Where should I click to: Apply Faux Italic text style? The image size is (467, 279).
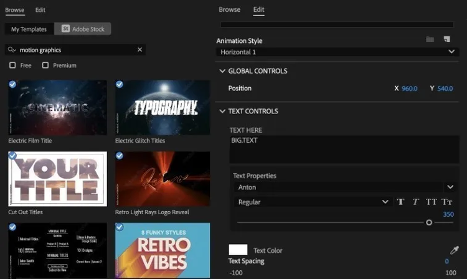coord(416,202)
